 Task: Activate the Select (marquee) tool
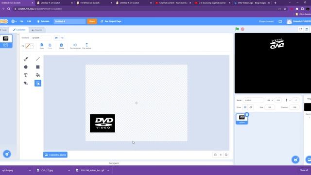click(x=38, y=83)
